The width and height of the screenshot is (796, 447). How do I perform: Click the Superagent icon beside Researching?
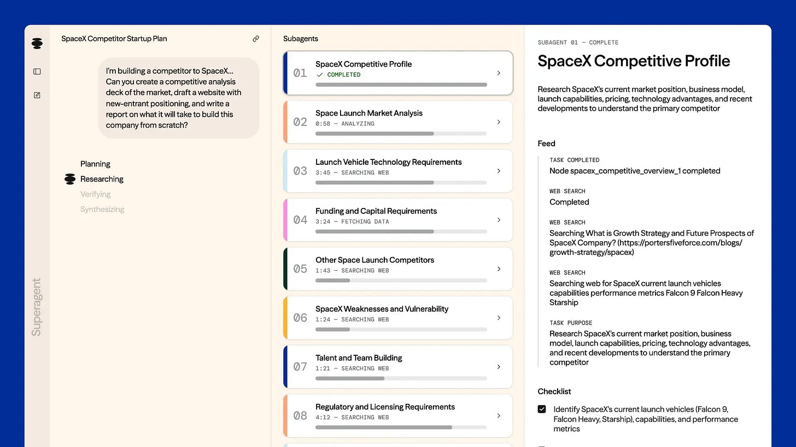coord(70,179)
